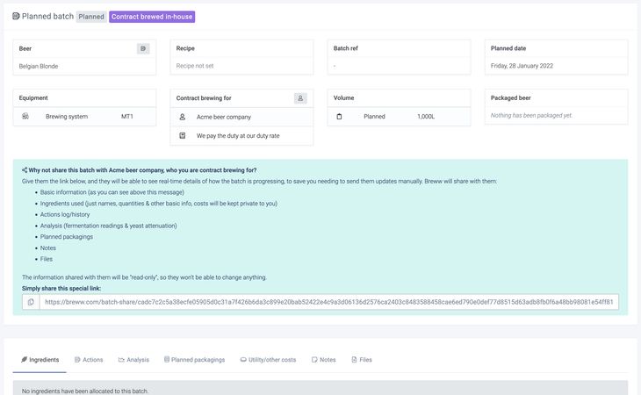Click the share icon in the info banner

25,170
